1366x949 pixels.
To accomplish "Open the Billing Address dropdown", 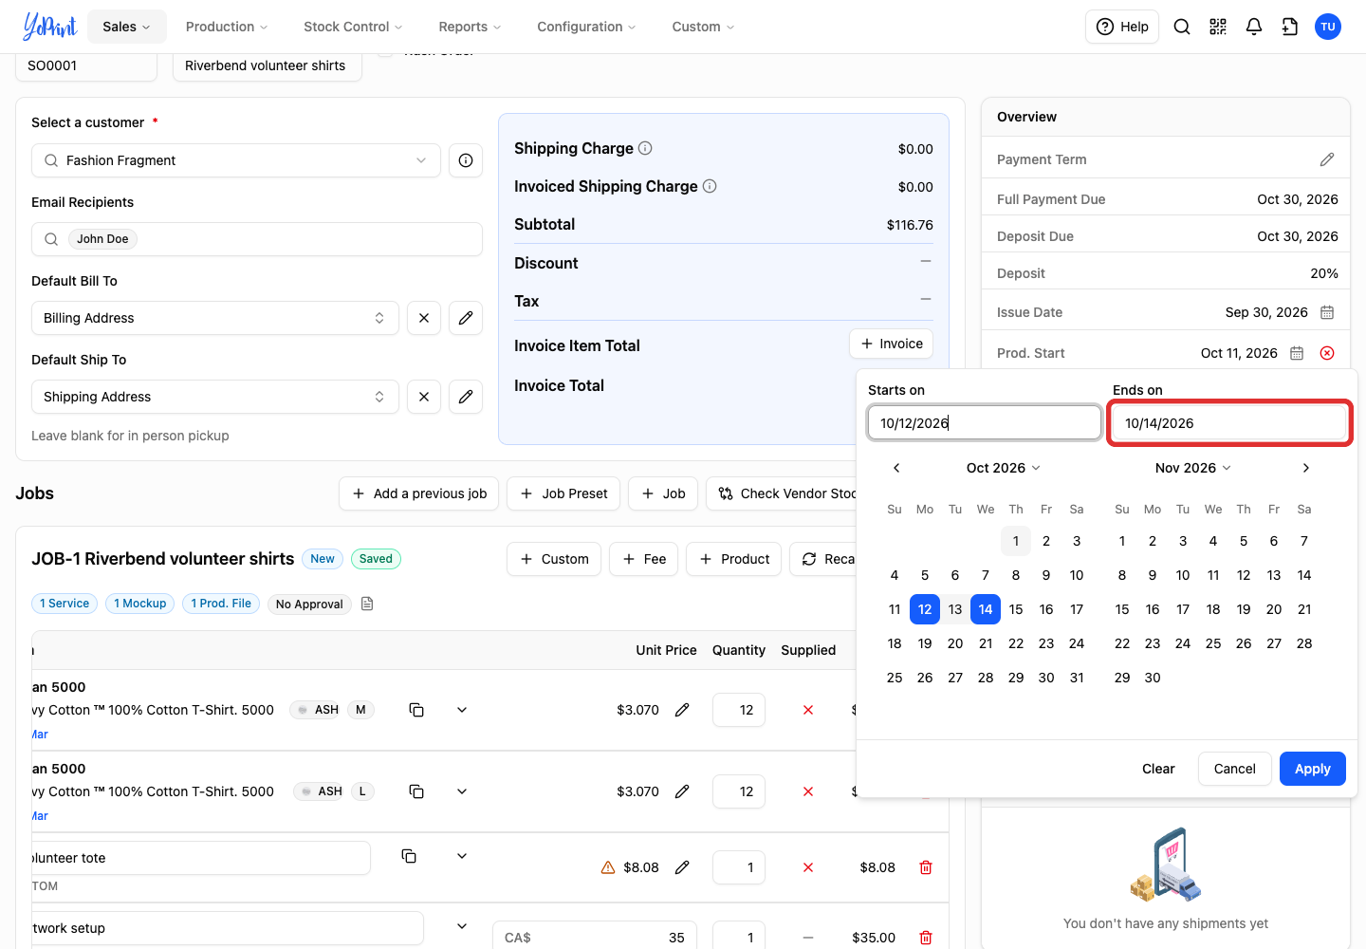I will click(215, 318).
